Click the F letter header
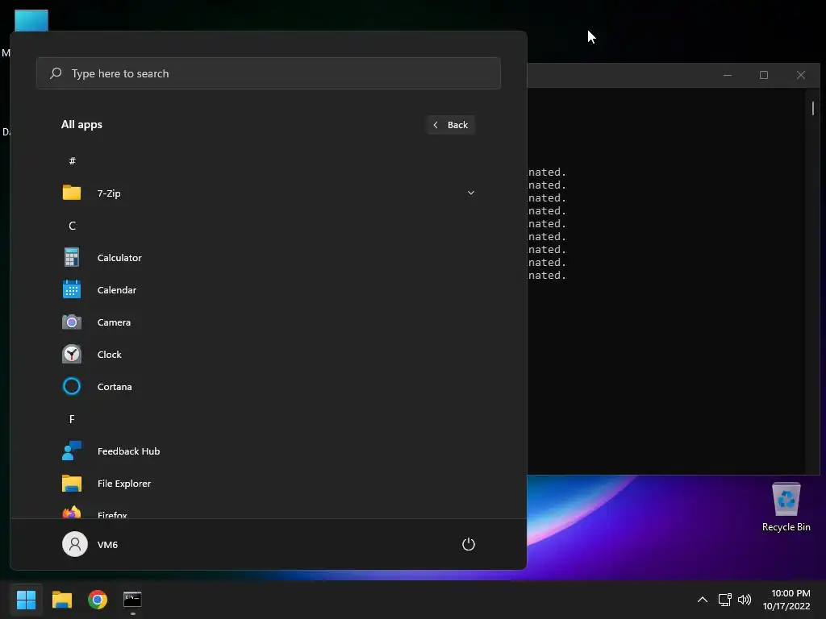This screenshot has width=826, height=619. coord(72,419)
